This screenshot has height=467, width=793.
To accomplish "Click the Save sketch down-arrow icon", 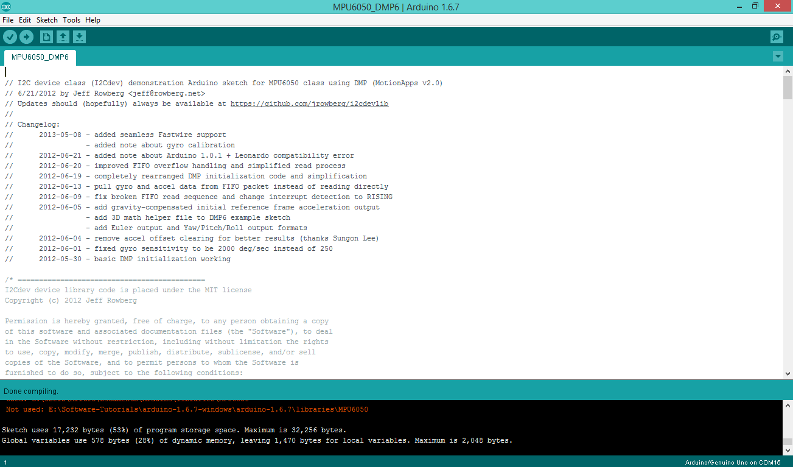I will [x=79, y=37].
